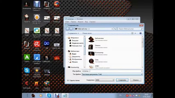This screenshot has width=175, height=98.
Task: Open the view options dropdown arrow
Action: tap(135, 33)
